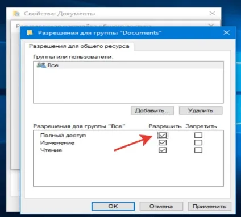Click folder icon in Свойства: Документы title
The image size is (241, 217).
point(16,14)
